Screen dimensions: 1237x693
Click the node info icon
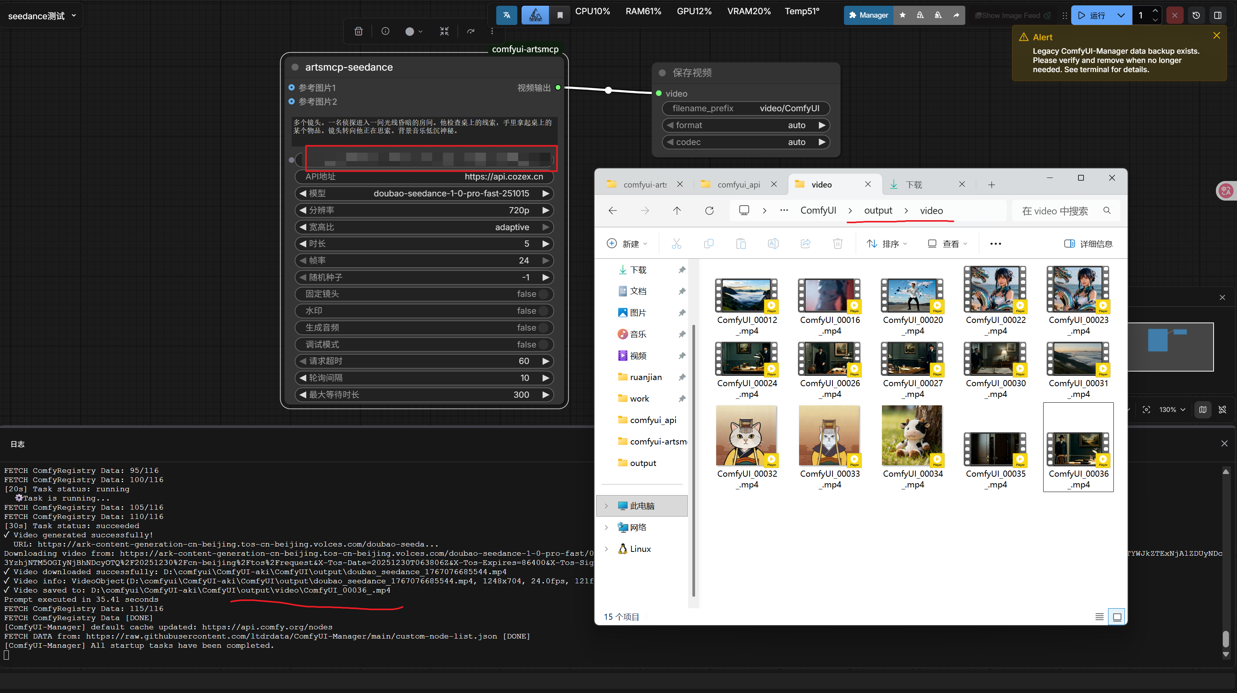385,31
